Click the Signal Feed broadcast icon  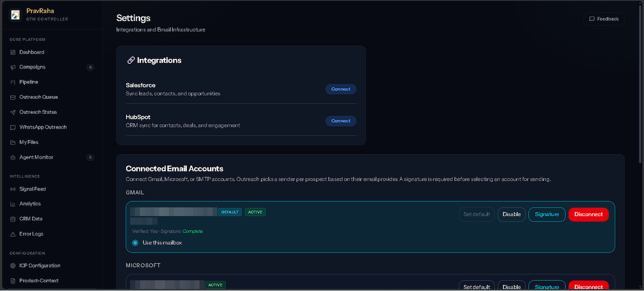click(x=13, y=189)
